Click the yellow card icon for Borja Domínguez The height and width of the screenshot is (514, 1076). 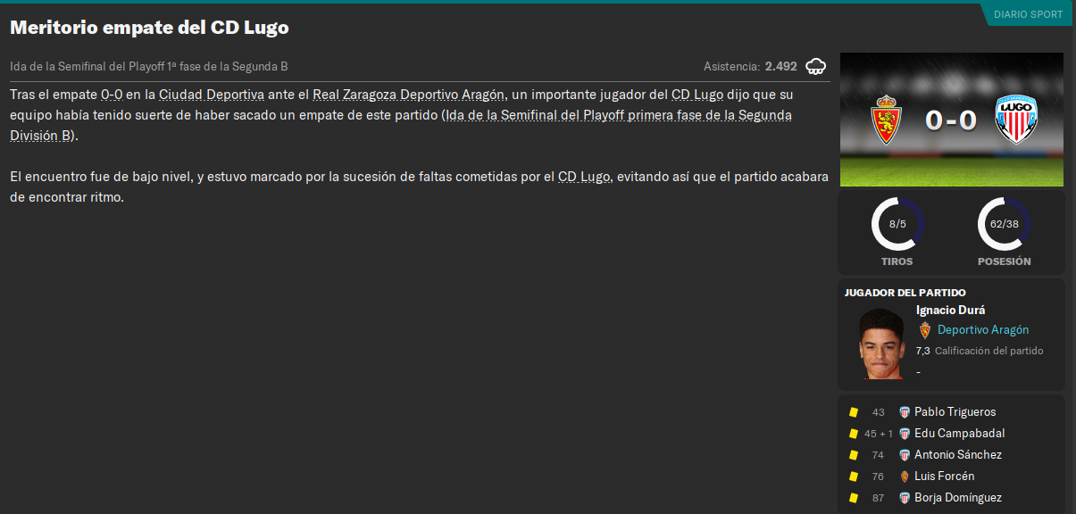click(x=854, y=498)
